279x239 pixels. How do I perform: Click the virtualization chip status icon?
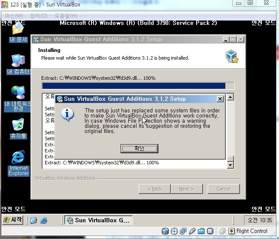[x=210, y=231]
